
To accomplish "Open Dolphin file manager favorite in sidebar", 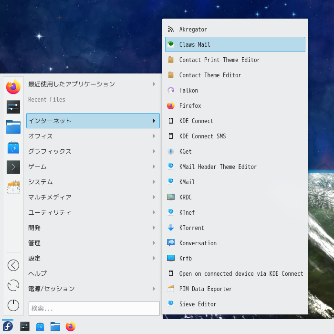I will click(13, 127).
